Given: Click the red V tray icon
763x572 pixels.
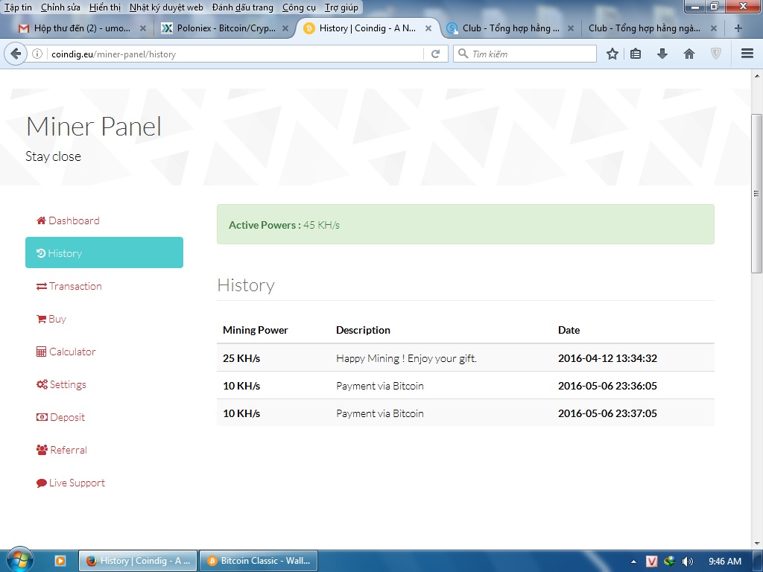Looking at the screenshot, I should [651, 562].
